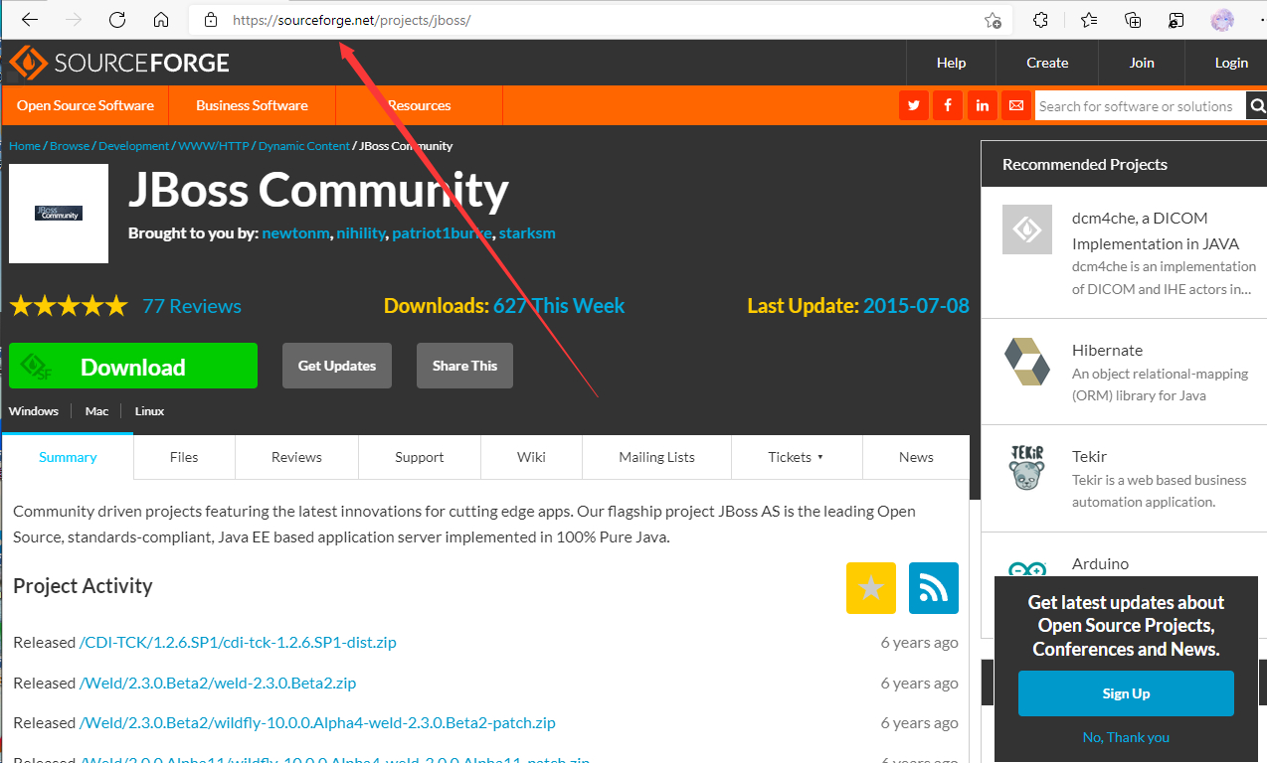Image resolution: width=1267 pixels, height=763 pixels.
Task: Click the Sign Up button in the popup
Action: pos(1126,693)
